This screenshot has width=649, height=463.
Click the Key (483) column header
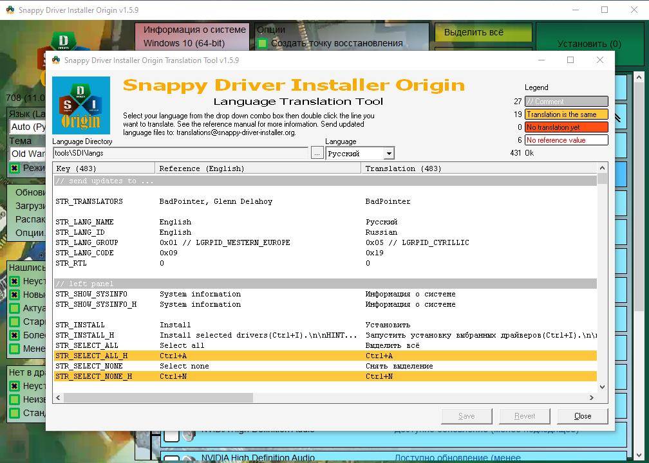(104, 168)
